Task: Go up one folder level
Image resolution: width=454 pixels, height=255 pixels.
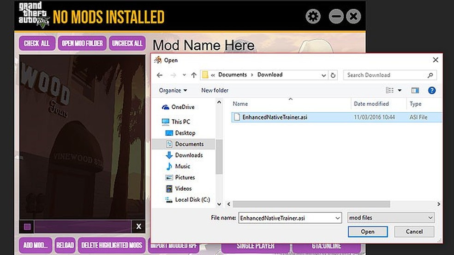Action: pyautogui.click(x=194, y=75)
